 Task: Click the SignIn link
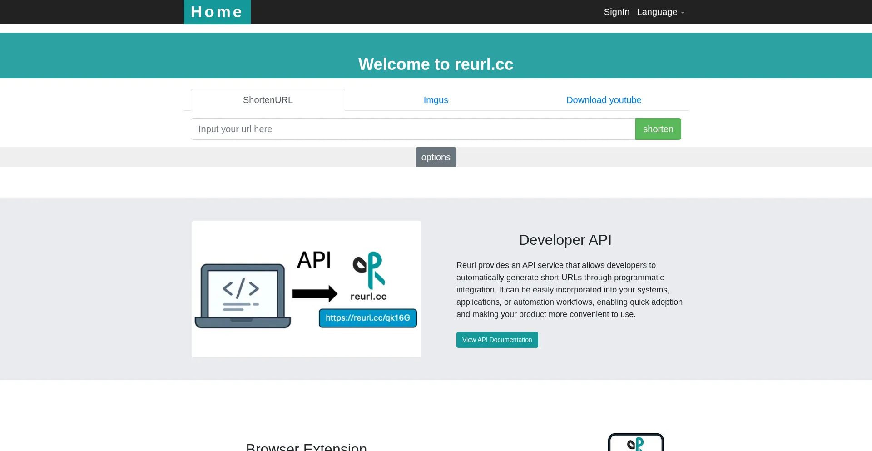click(616, 12)
